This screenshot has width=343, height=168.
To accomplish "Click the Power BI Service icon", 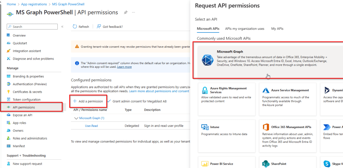I will click(x=204, y=164).
